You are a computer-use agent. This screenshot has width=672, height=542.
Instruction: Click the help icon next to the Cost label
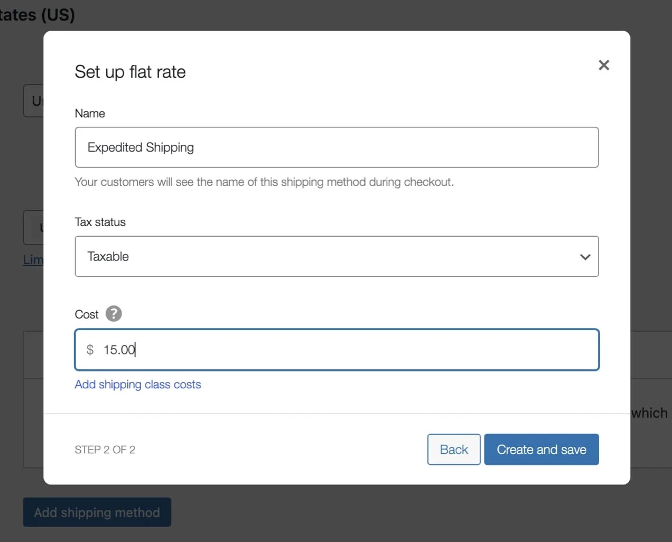[x=114, y=314]
